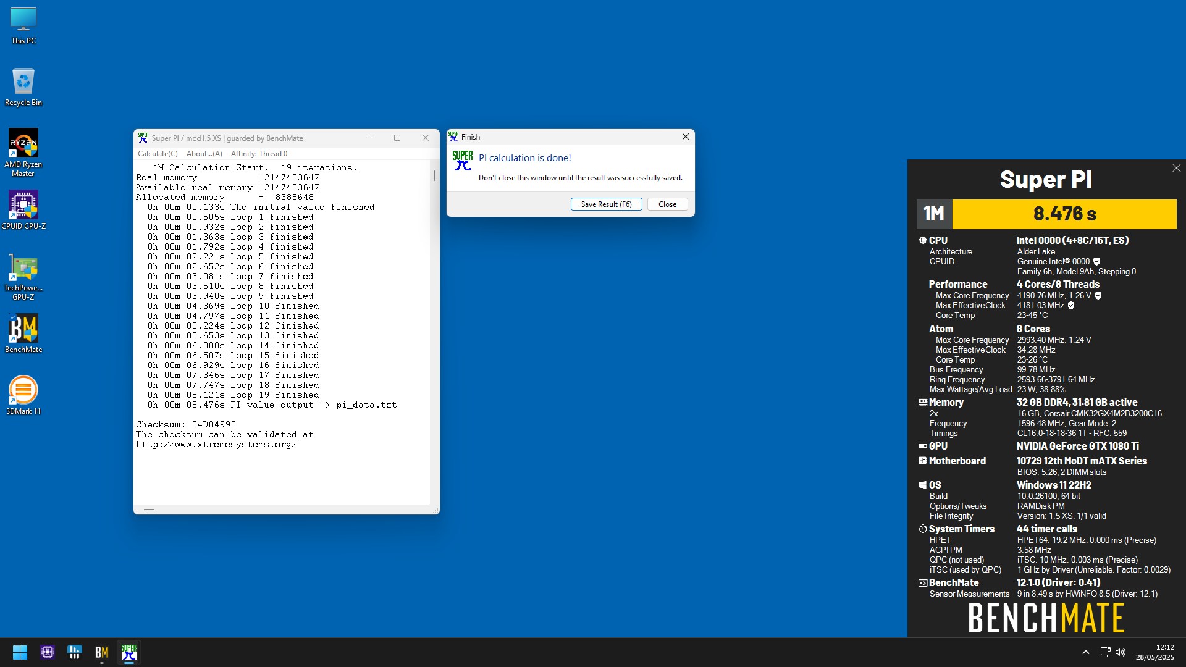Click the Memory section icon
This screenshot has height=667, width=1186.
point(922,403)
